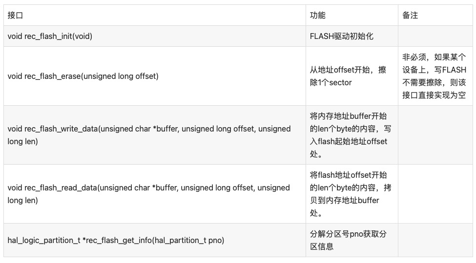
Task: Click the text 'long len)' in read_data row
Action: (x=23, y=200)
